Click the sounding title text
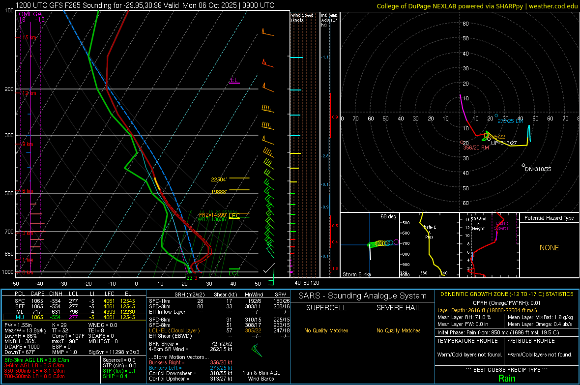The height and width of the screenshot is (385, 580). pos(145,5)
